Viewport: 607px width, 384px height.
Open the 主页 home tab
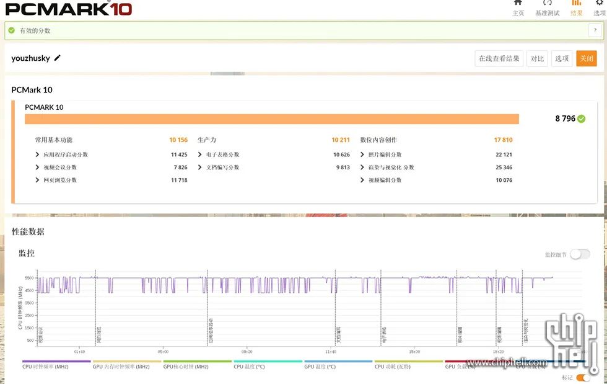coord(518,9)
